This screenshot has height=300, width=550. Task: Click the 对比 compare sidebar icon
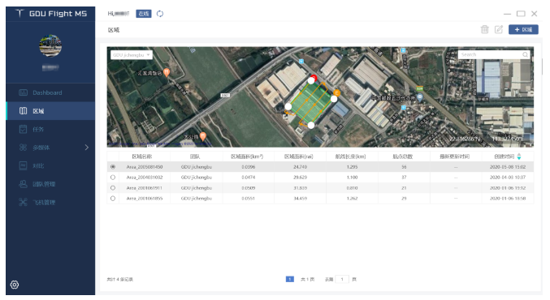pyautogui.click(x=23, y=165)
